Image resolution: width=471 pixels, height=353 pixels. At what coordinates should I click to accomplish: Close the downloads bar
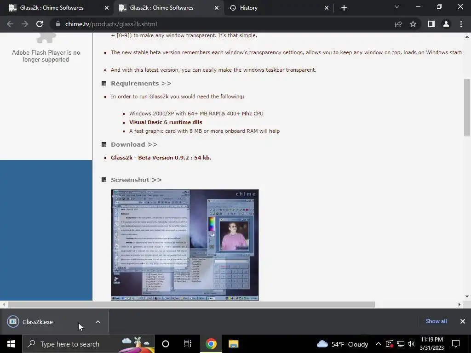463,321
